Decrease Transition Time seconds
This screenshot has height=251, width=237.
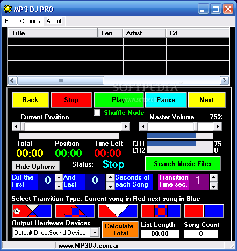pos(213,186)
